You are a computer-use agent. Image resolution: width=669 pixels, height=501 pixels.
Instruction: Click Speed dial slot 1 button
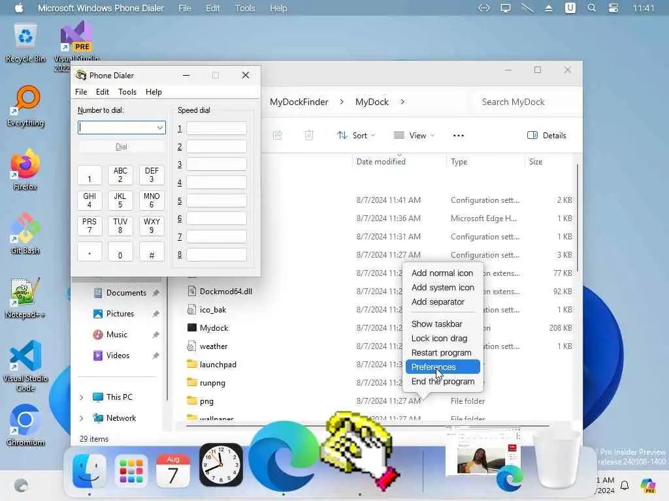click(x=216, y=129)
